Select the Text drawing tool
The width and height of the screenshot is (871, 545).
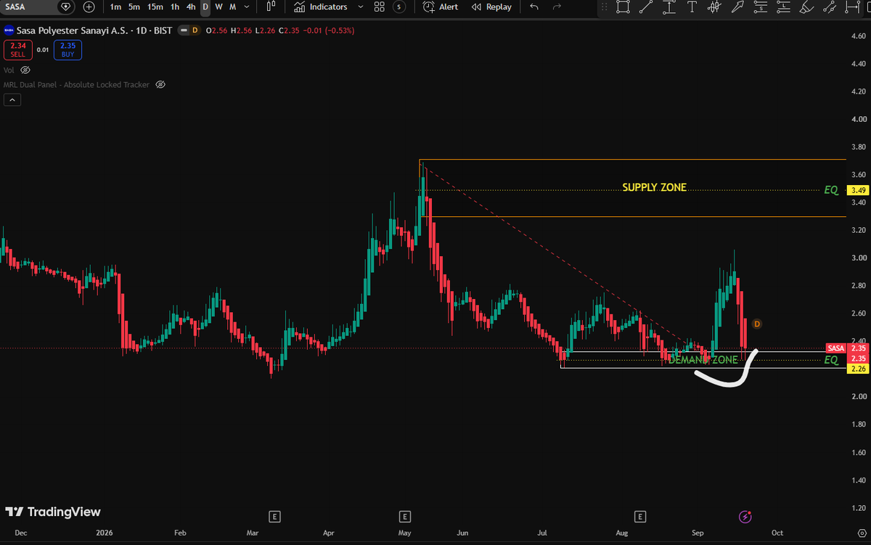(x=692, y=7)
